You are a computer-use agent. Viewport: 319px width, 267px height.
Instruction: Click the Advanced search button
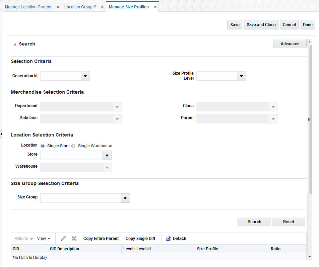click(x=290, y=43)
